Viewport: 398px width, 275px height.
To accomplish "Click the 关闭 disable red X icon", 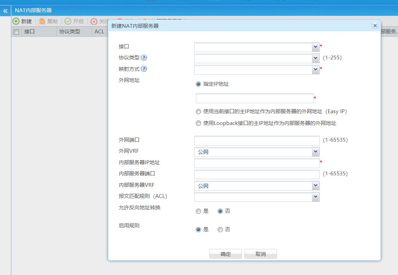I will pos(94,21).
